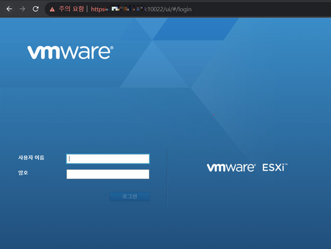331x249 pixels.
Task: Select the URL in the address bar
Action: 141,9
